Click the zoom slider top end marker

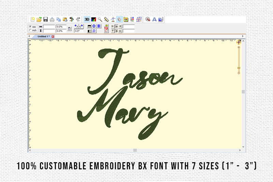click(x=239, y=47)
